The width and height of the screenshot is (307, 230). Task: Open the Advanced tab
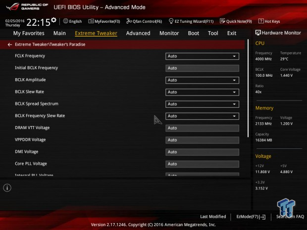coord(138,33)
